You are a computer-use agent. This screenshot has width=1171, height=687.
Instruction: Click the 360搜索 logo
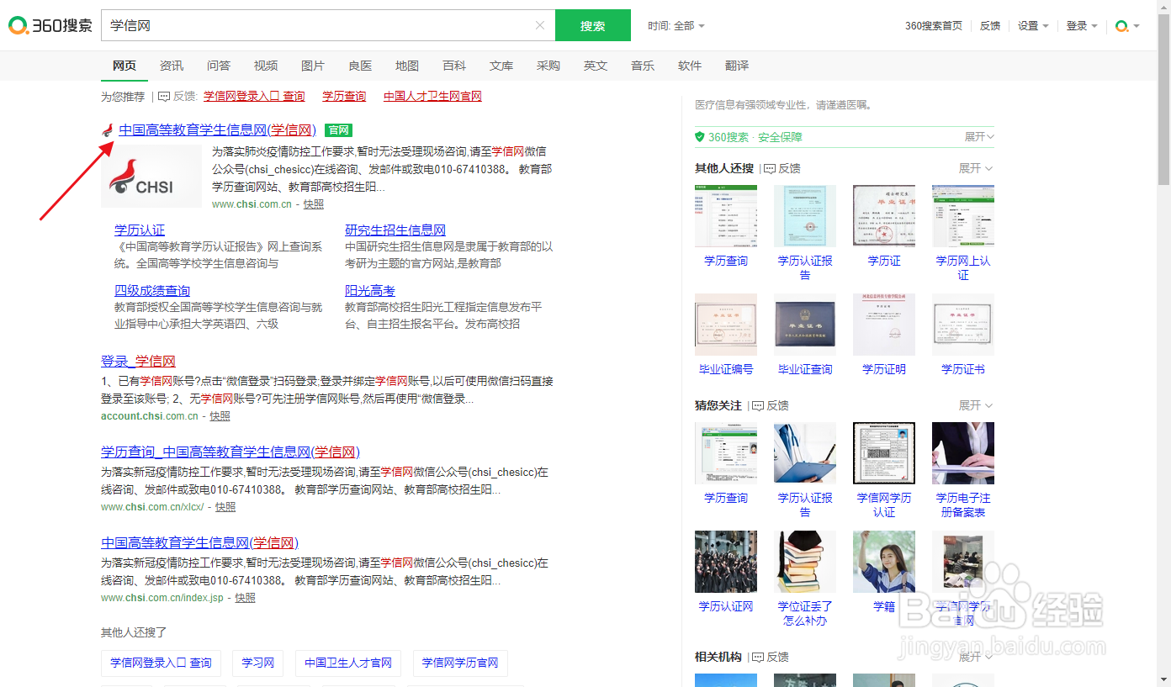coord(50,25)
